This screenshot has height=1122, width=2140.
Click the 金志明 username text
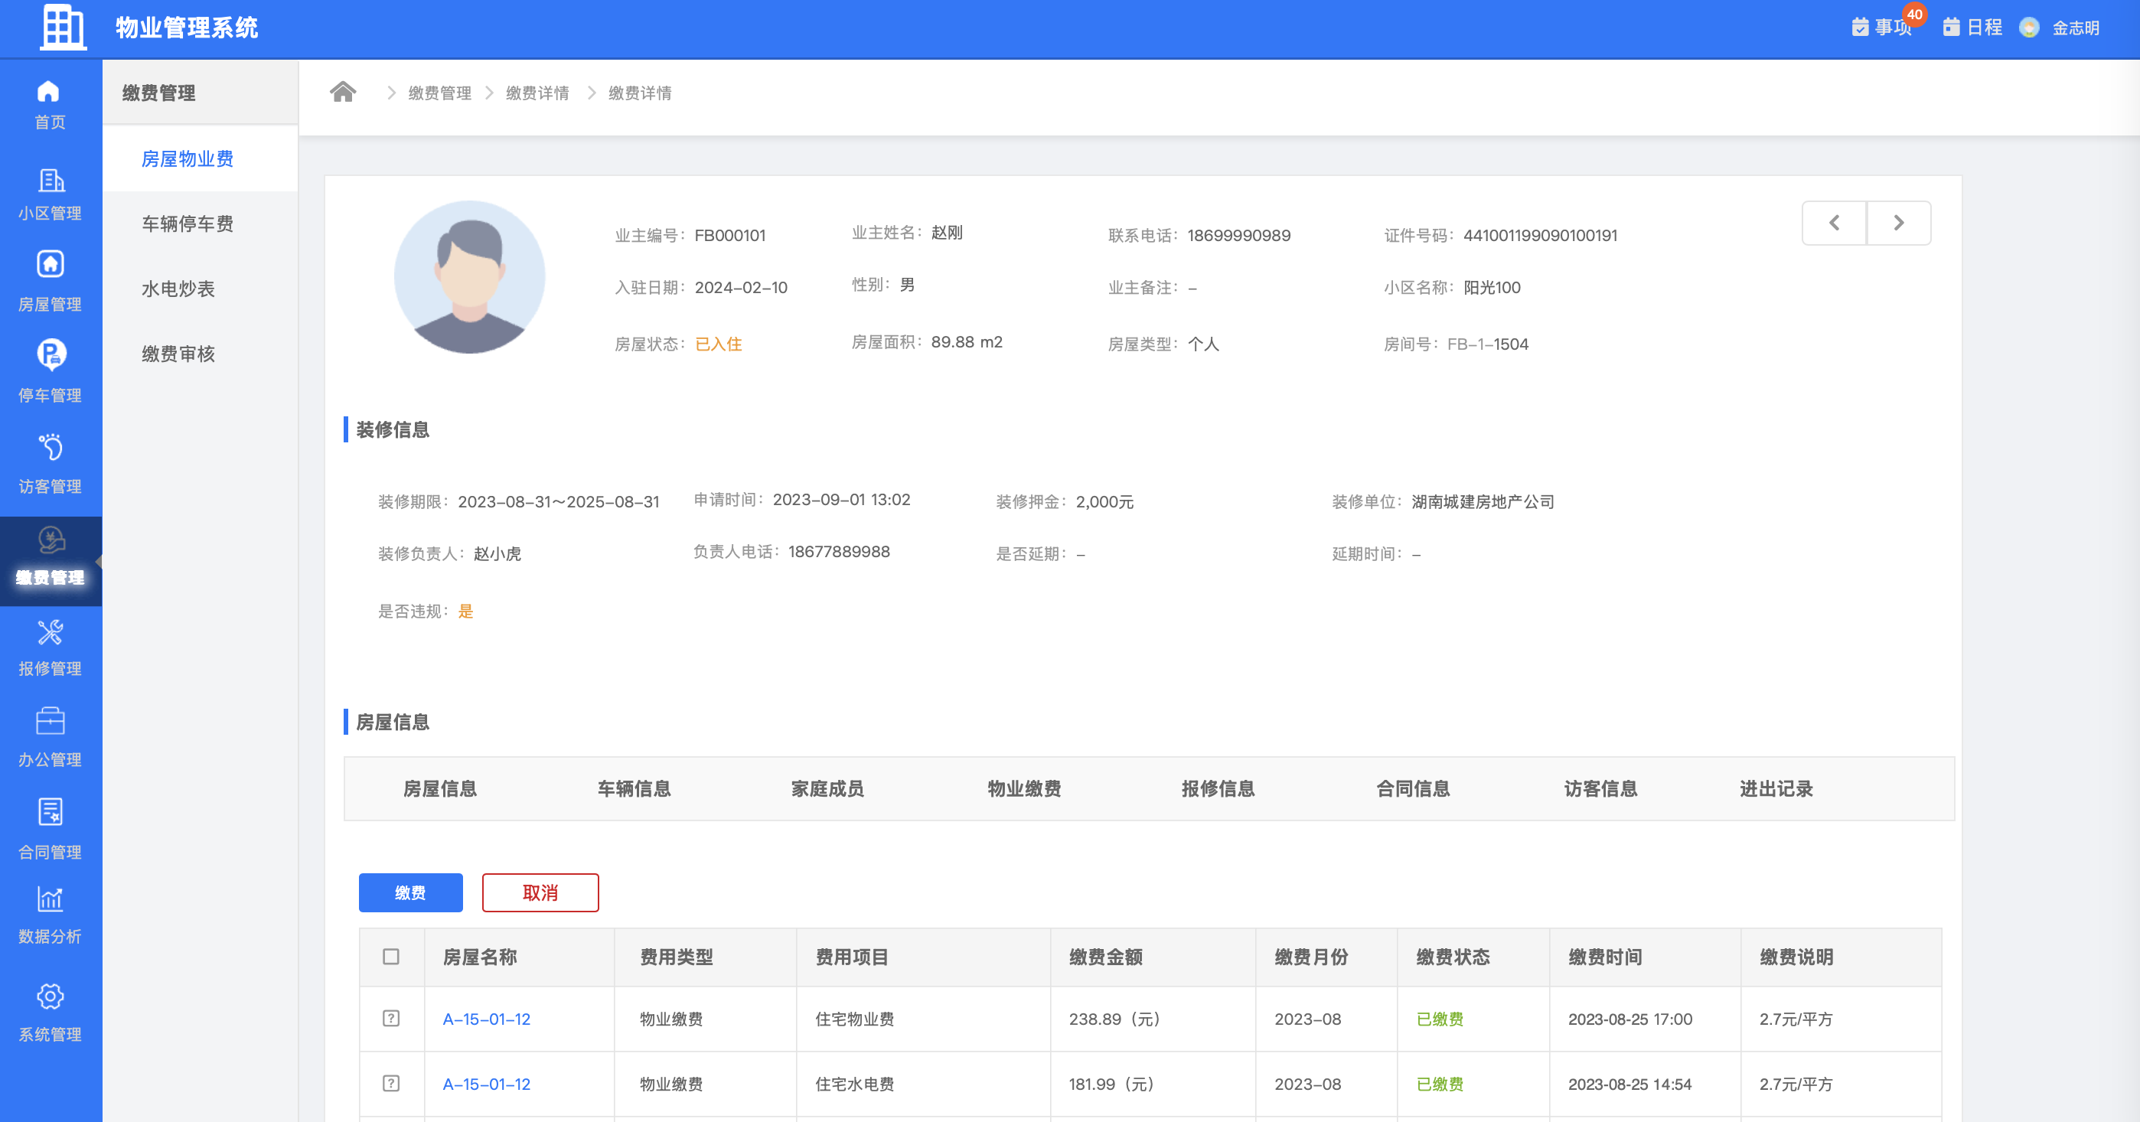[2075, 28]
